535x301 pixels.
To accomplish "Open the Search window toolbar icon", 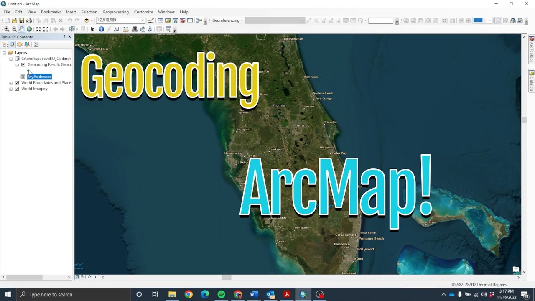I will click(x=175, y=20).
